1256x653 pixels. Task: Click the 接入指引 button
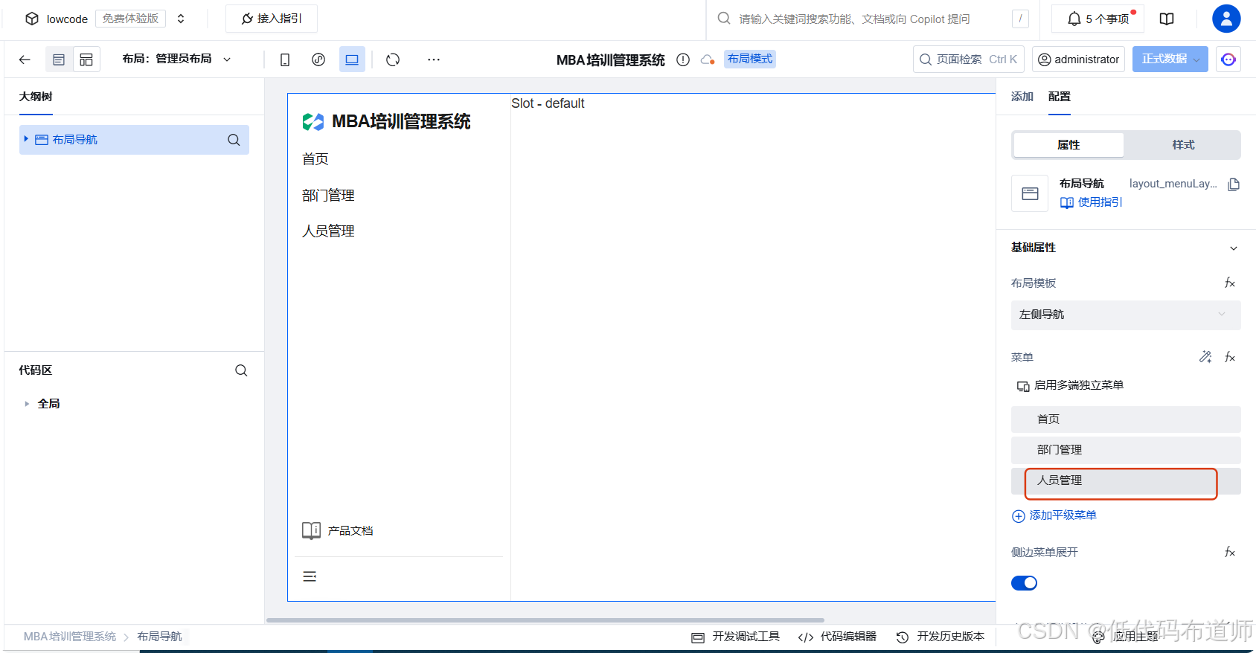[272, 19]
